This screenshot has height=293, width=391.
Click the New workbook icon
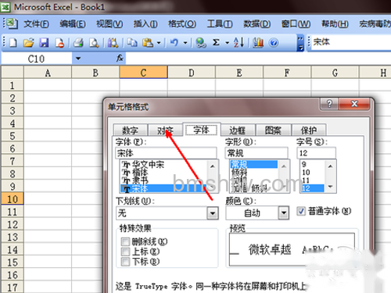[x=13, y=42]
